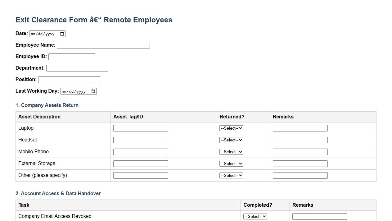Click the Company Email Access Revoked remarks field
392x221 pixels.
pos(319,216)
